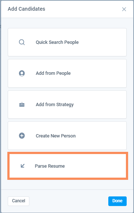Screen dimensions: 134x213
Task: Open the Add from People card
Action: click(x=67, y=73)
